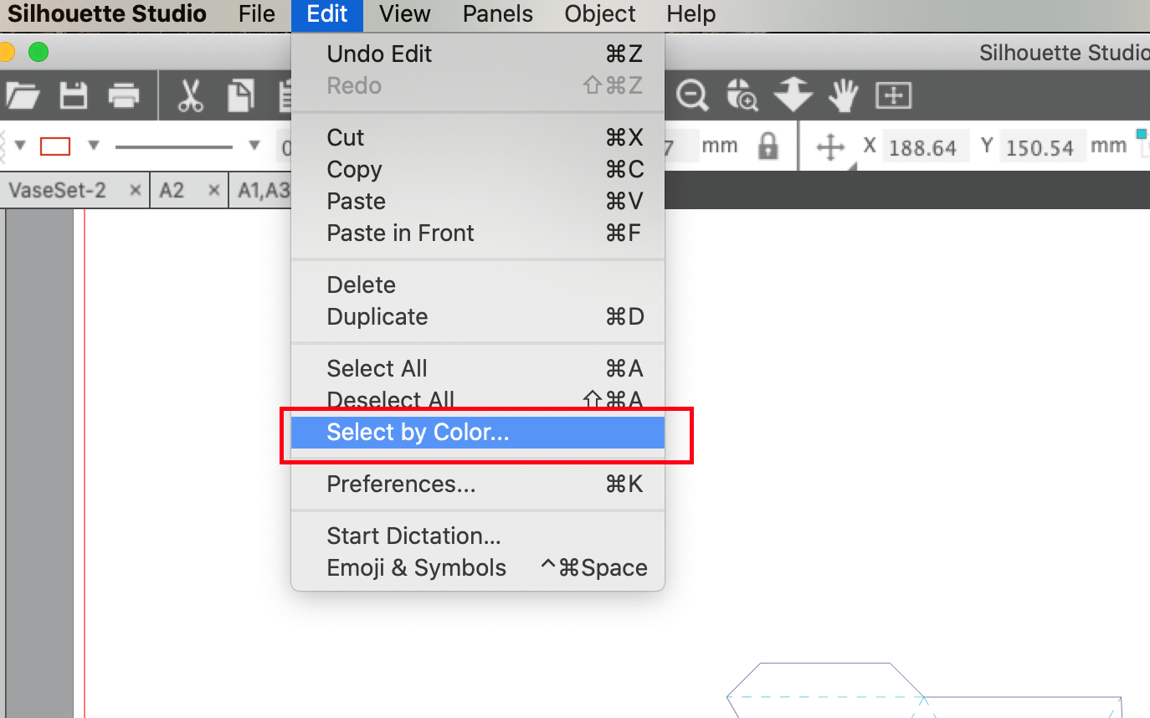This screenshot has width=1150, height=718.
Task: Switch to the A2 document tab
Action: 172,191
